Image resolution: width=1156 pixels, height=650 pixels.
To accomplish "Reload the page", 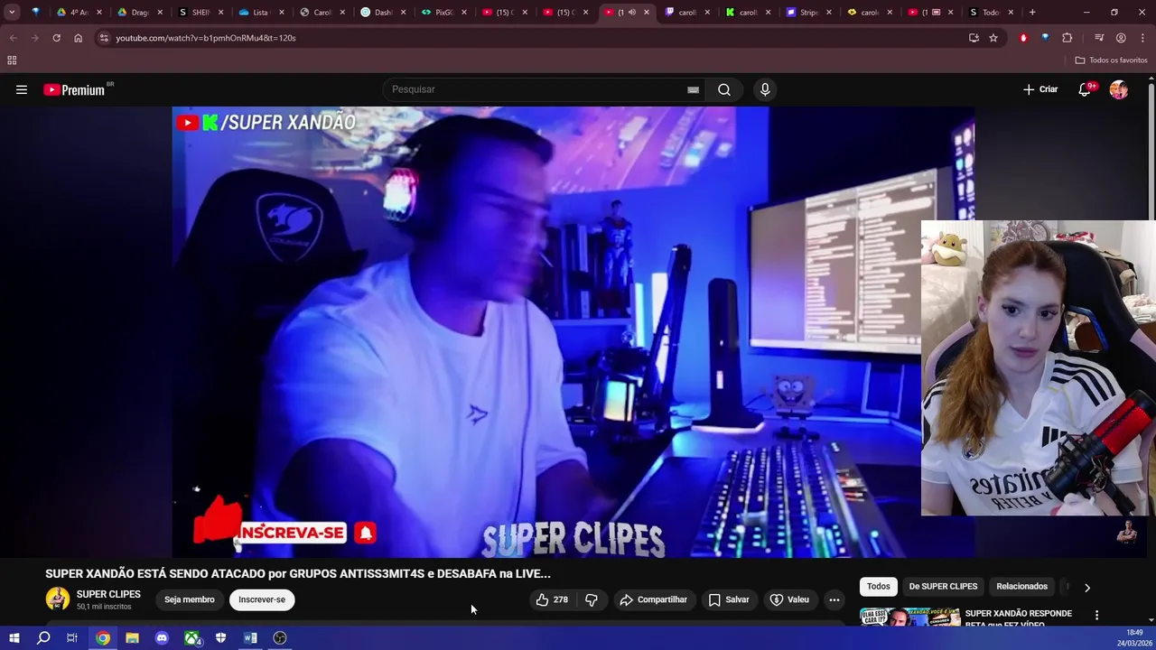I will (56, 38).
